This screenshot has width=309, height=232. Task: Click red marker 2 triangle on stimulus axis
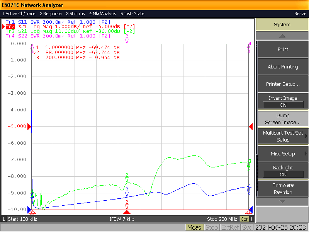coord(127,212)
